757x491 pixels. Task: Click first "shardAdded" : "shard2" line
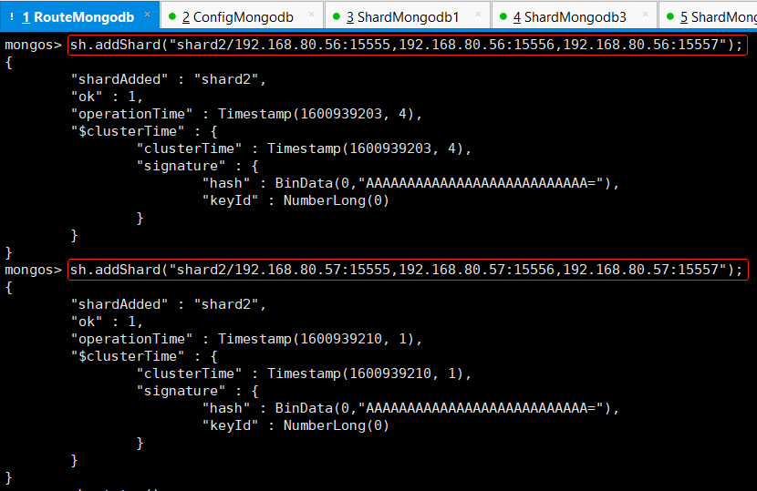[x=169, y=79]
